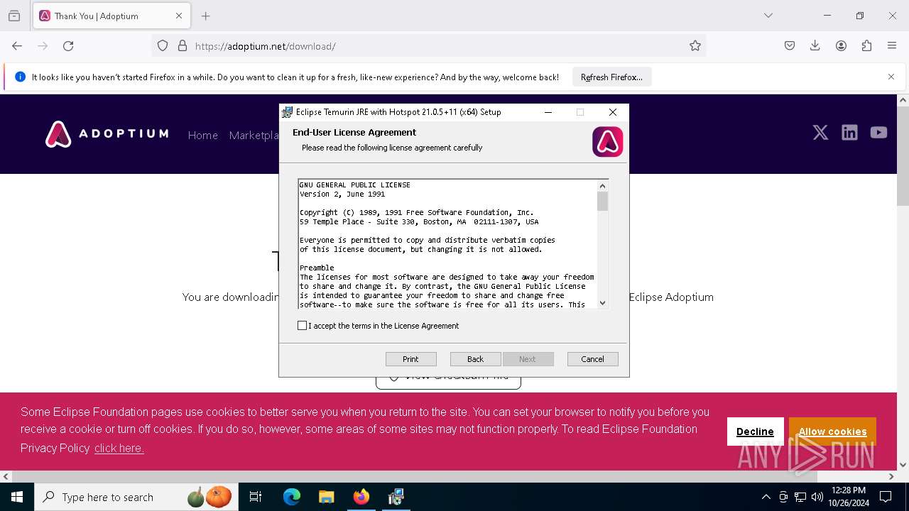Viewport: 909px width, 511px height.
Task: Go back in Firefox history
Action: 17,46
